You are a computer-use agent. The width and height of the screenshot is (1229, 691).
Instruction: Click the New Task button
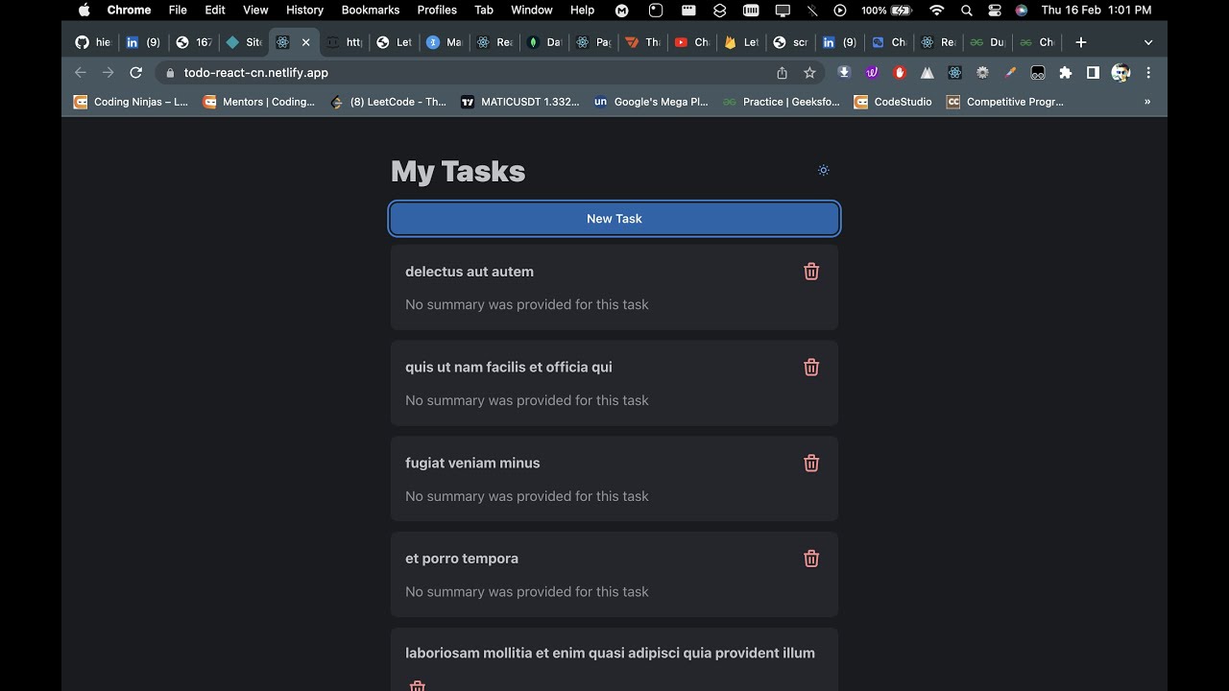pos(614,219)
